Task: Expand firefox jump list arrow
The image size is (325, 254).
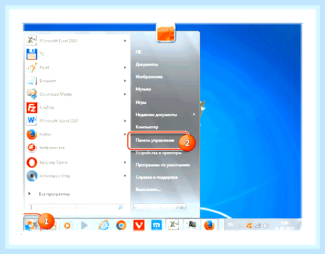Action: pyautogui.click(x=125, y=134)
